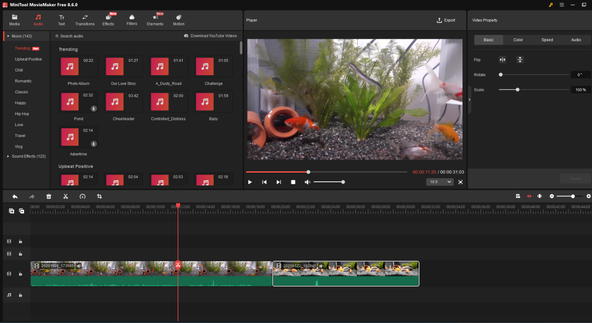Flip the video vertically

[x=520, y=60]
